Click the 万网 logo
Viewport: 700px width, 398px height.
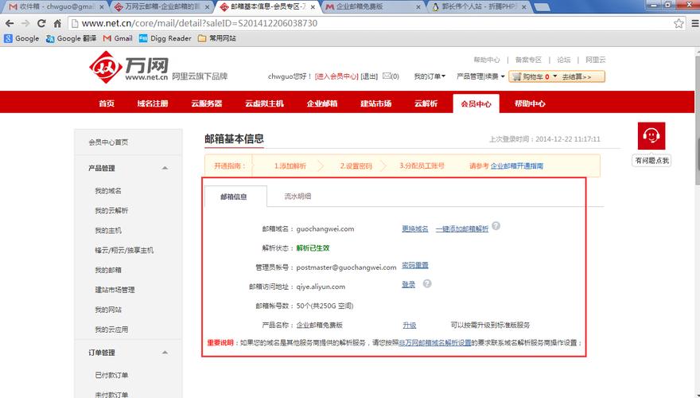tap(129, 67)
